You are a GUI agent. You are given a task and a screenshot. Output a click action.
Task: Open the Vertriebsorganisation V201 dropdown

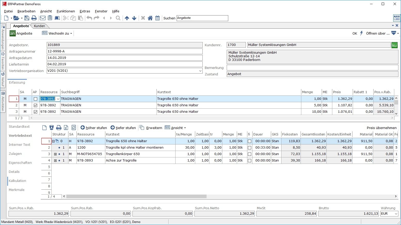pyautogui.click(x=200, y=71)
